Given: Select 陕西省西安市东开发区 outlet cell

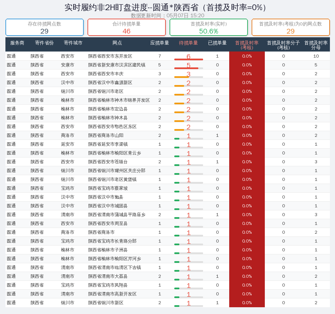Looking at the screenshot, I should [110, 56].
